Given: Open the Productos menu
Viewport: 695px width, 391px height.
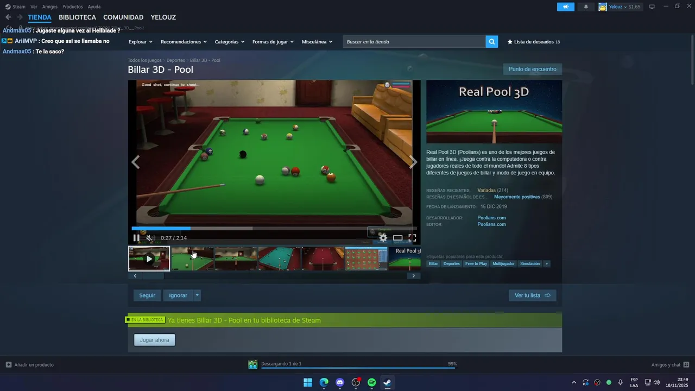Looking at the screenshot, I should [x=73, y=7].
